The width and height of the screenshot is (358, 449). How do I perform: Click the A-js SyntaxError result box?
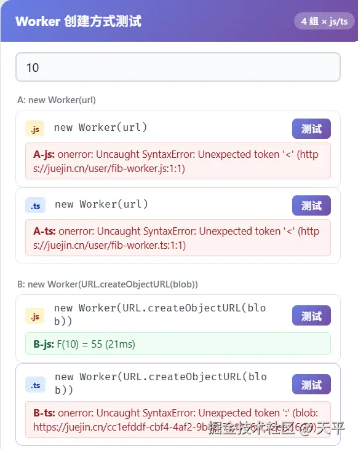tap(178, 161)
